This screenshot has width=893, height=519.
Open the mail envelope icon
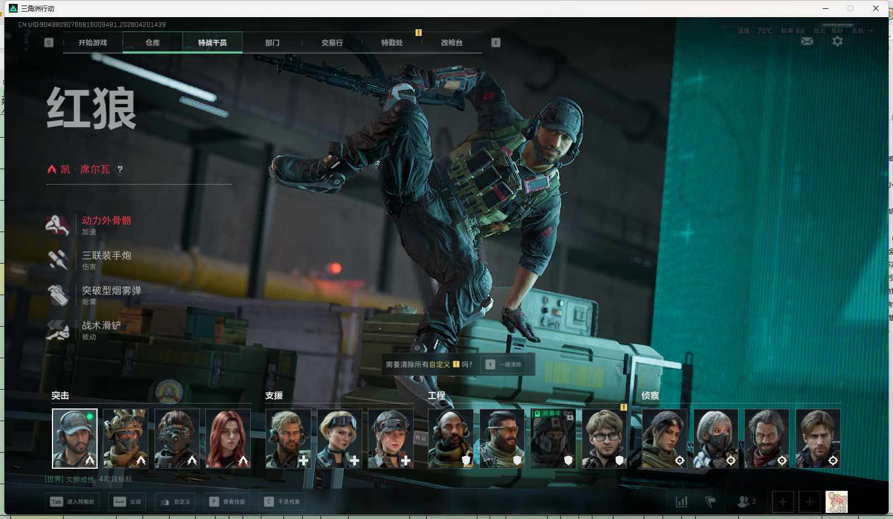807,41
